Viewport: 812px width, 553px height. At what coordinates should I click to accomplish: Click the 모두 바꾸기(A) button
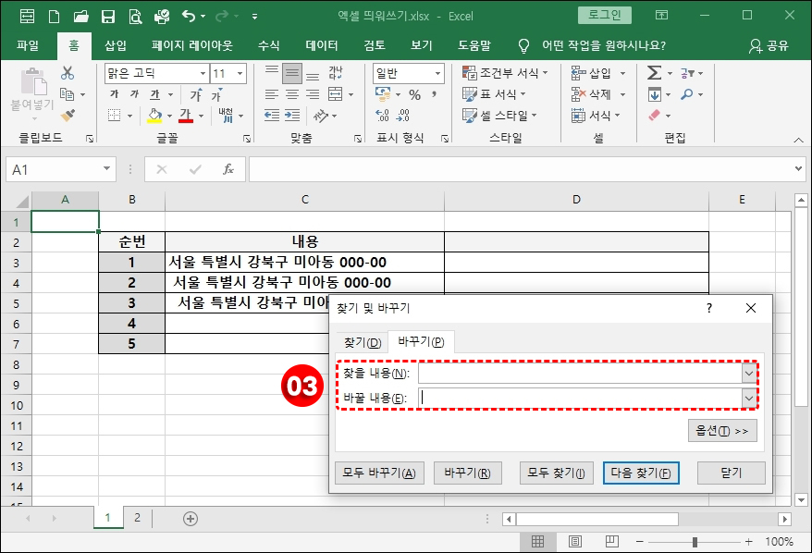pos(379,473)
